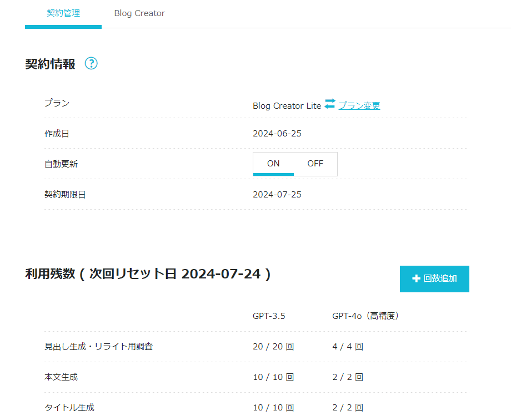Click the 本文生成 row label
Screen dimensions: 511x416
pos(61,377)
